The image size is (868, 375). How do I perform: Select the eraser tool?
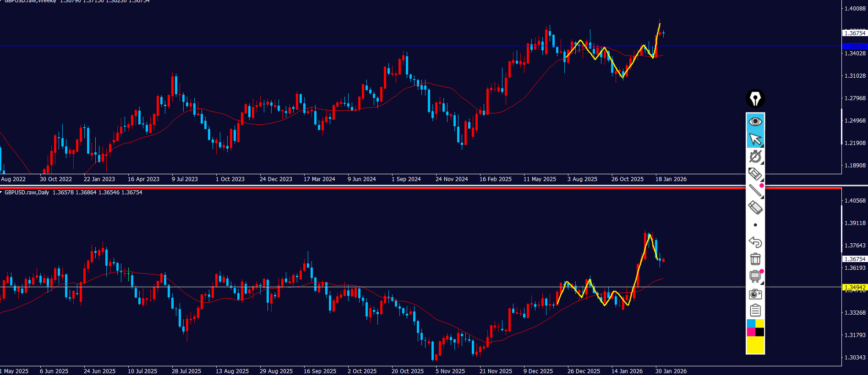(x=755, y=208)
